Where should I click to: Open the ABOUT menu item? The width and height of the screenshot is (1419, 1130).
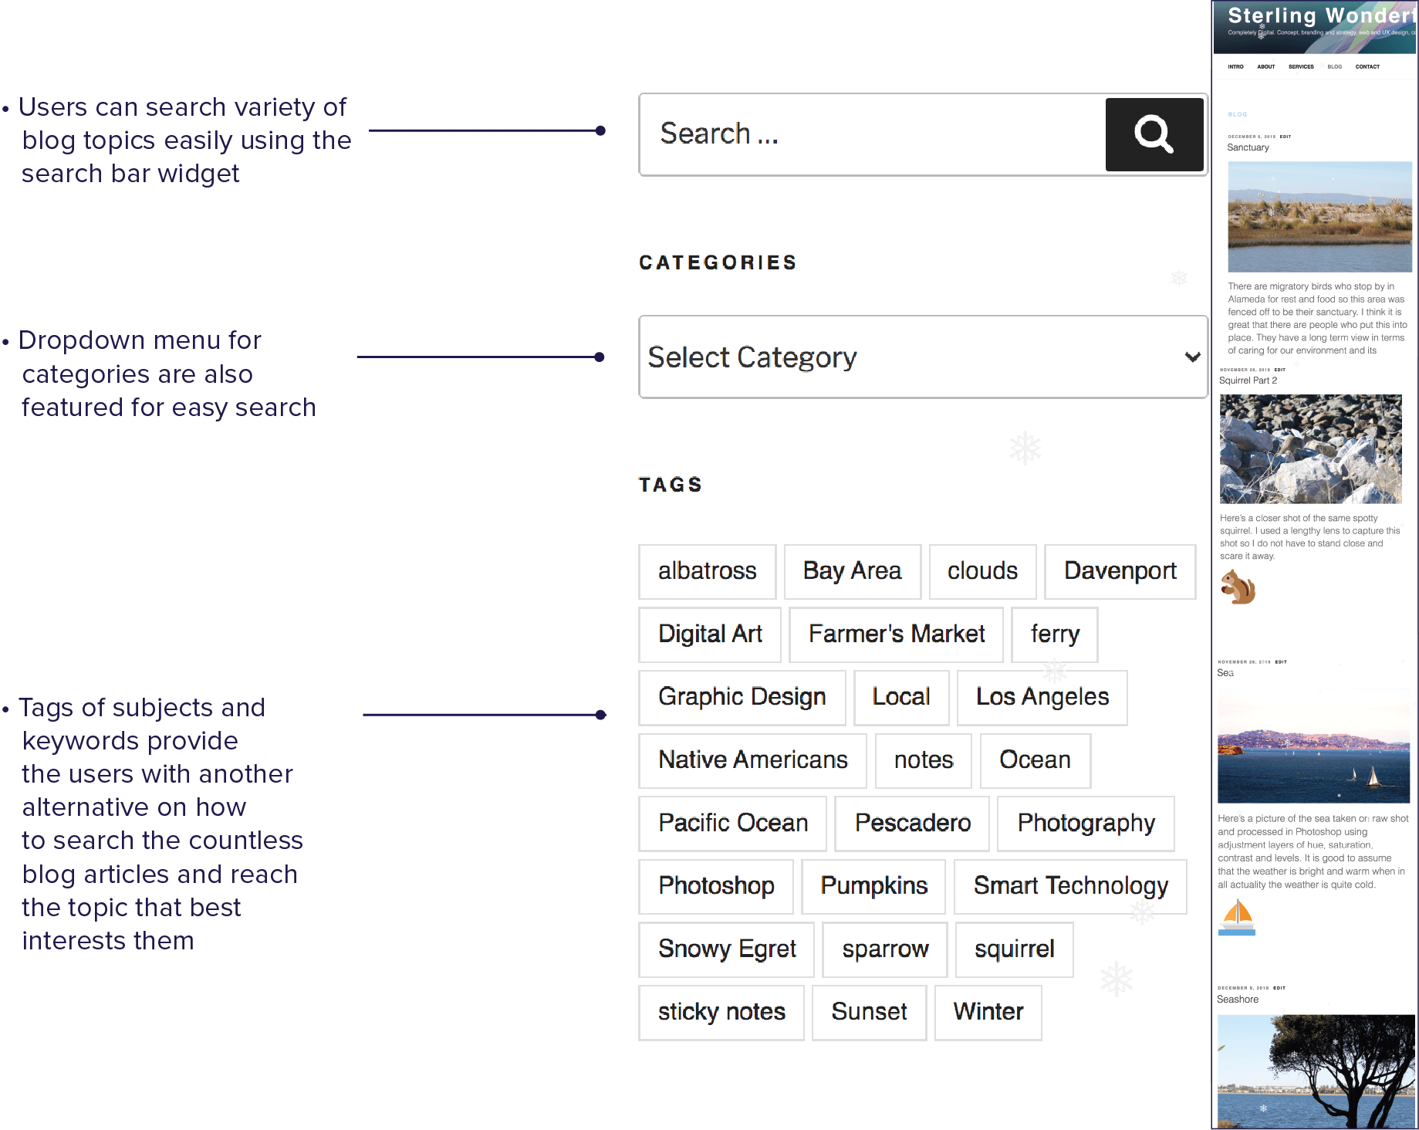point(1266,67)
